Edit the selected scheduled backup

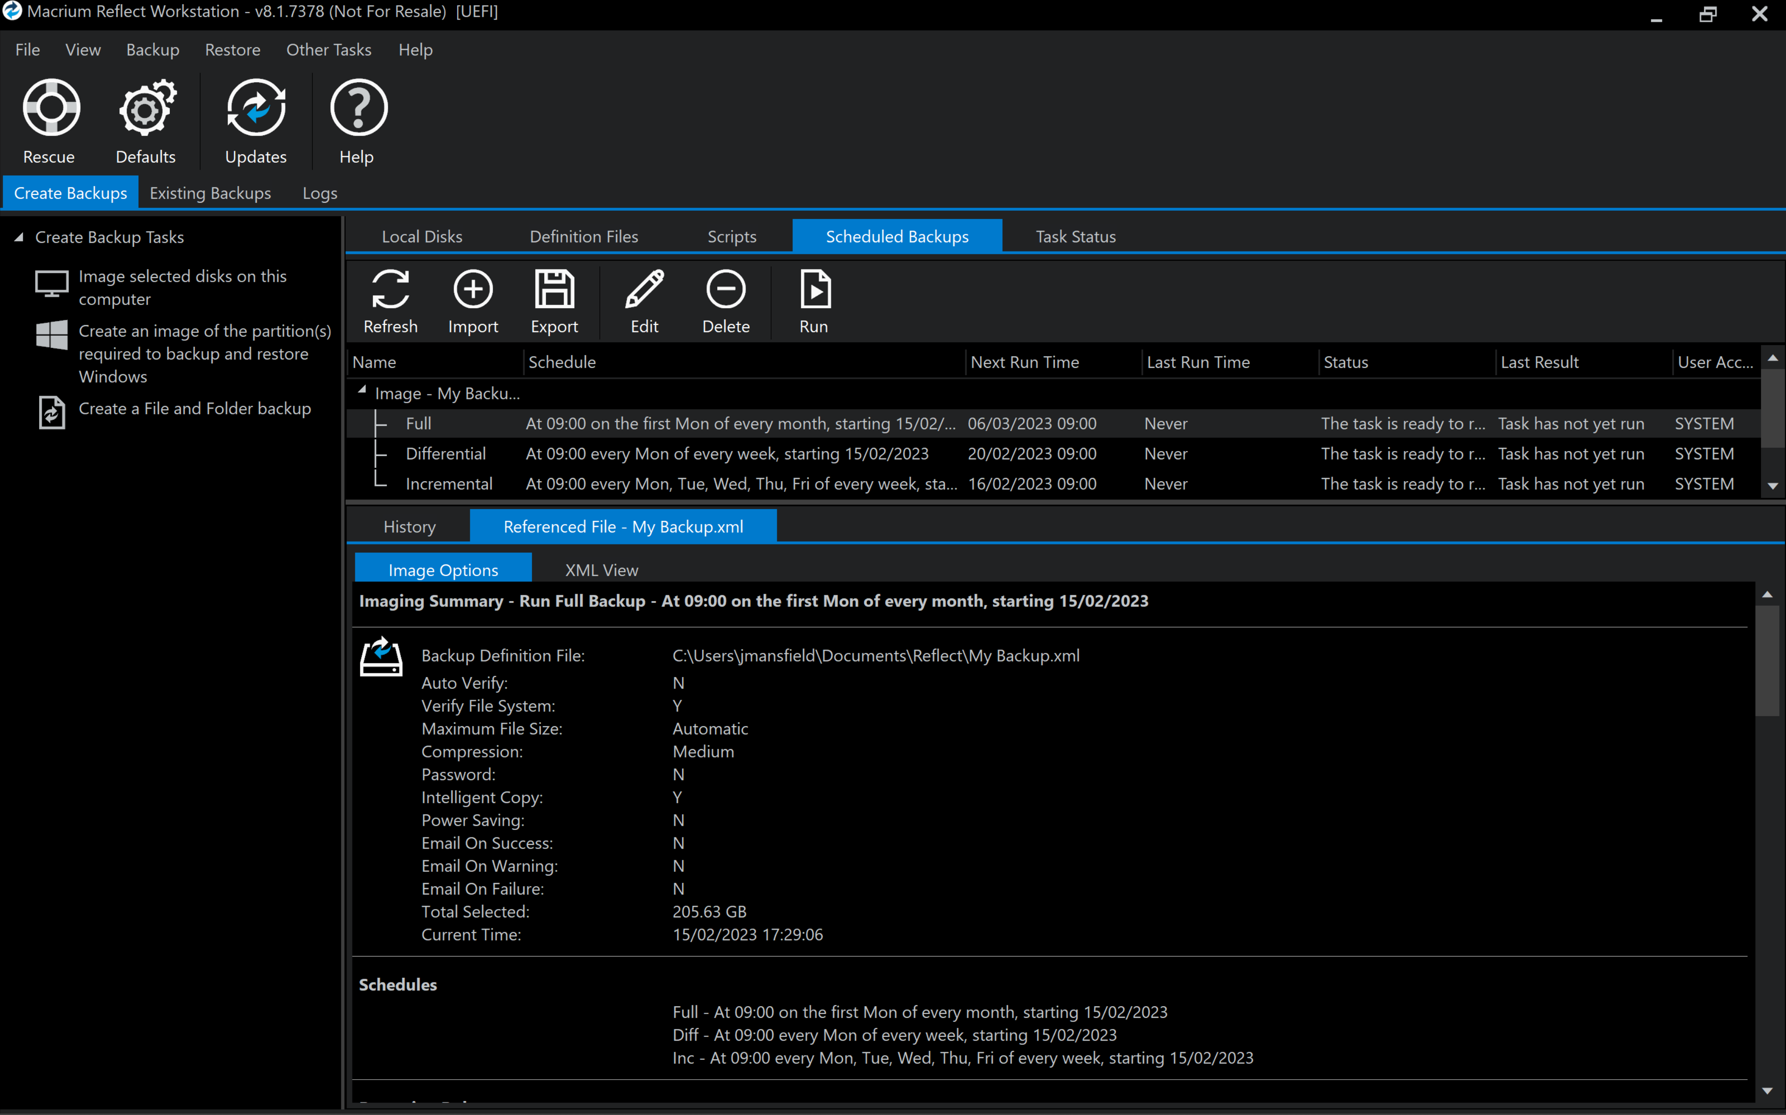click(645, 289)
